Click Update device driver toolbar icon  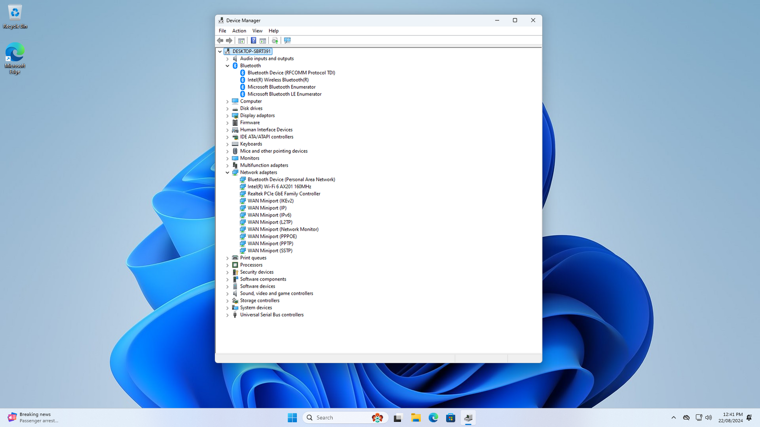[x=275, y=40]
